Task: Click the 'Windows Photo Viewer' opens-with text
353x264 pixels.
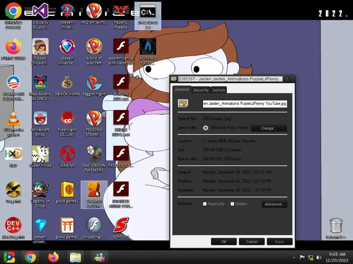Action: pos(229,128)
